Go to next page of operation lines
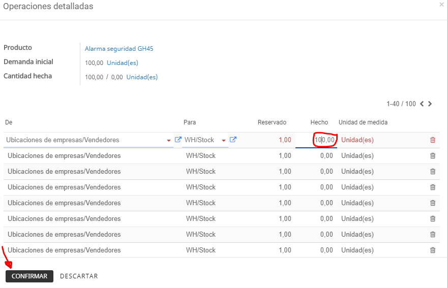The width and height of the screenshot is (447, 288). [x=430, y=104]
